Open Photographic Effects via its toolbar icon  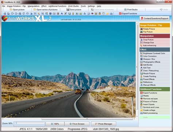point(54,13)
